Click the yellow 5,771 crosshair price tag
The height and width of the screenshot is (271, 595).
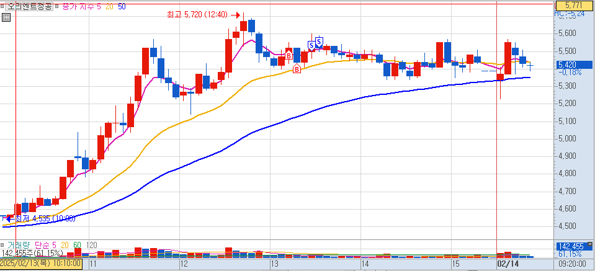pyautogui.click(x=573, y=6)
